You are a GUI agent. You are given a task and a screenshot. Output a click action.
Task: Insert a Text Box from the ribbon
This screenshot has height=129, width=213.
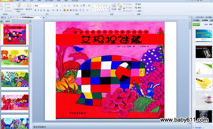[114, 6]
